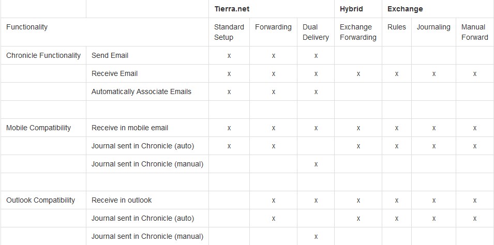Select the Journaling column heading
Viewport: 494px width, 245px height.
(433, 27)
